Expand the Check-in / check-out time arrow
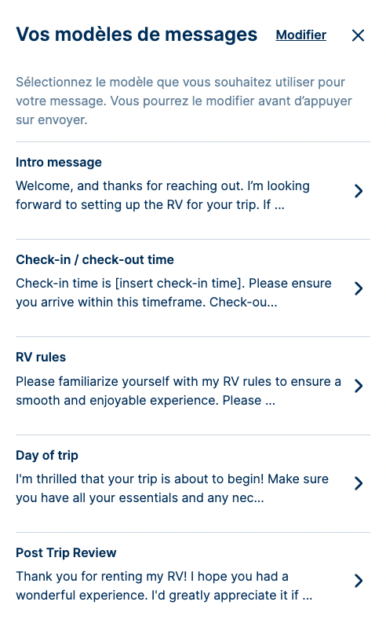 coord(359,288)
